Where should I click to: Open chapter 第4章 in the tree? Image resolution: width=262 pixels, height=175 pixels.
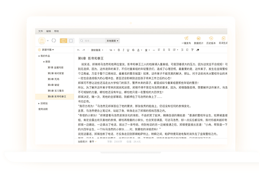tap(54, 85)
